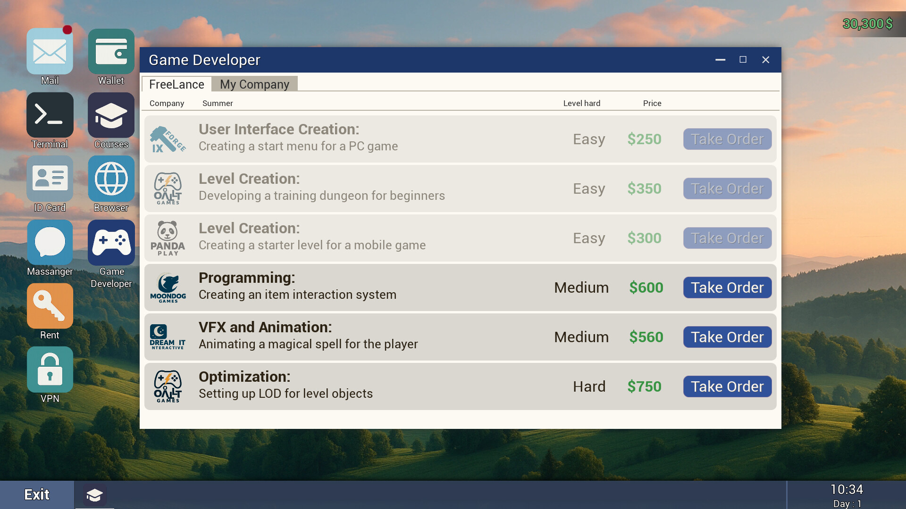
Task: Select the FreeLance tab
Action: [x=177, y=84]
